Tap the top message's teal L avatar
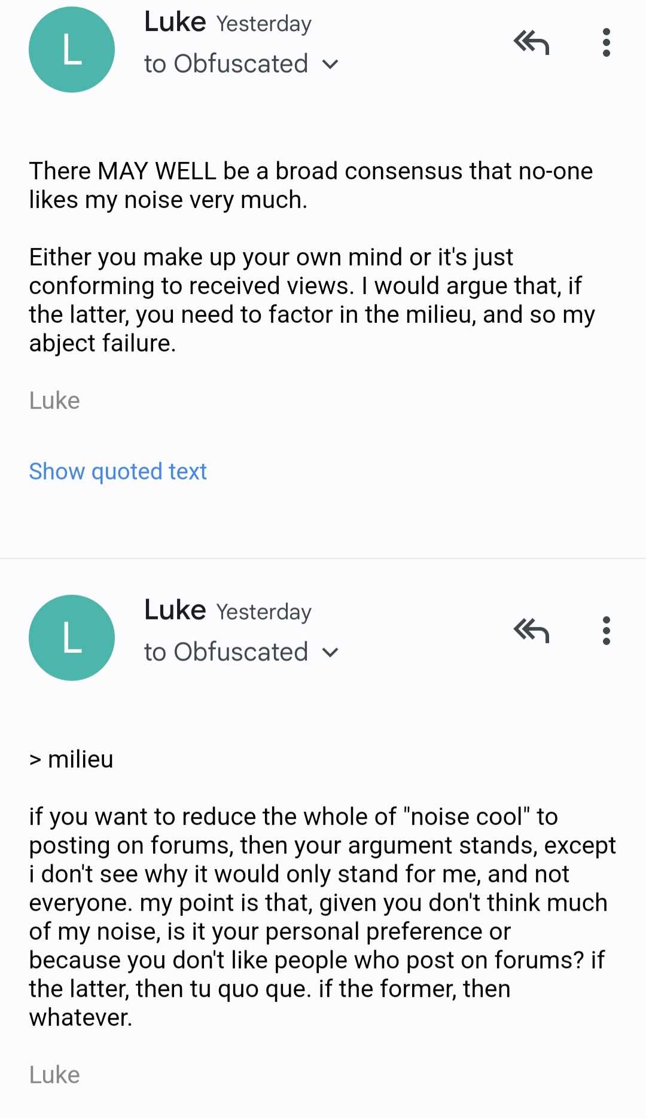This screenshot has width=646, height=1118. pos(72,50)
